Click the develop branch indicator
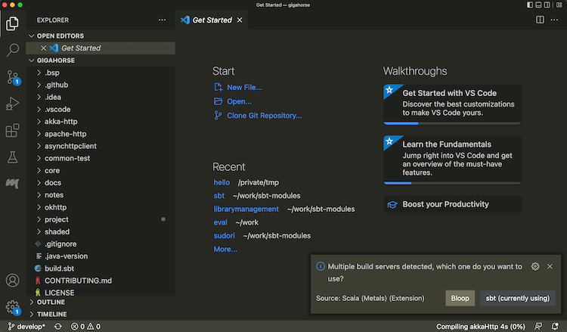Image resolution: width=567 pixels, height=332 pixels. tap(26, 327)
